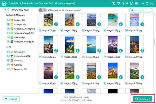156x104 pixels.
Task: Select the Machu Picchu thumbnail magazi...57.jpg
Action: (x=48, y=20)
